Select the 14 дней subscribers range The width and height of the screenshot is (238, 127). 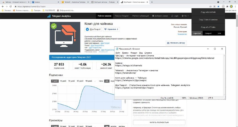(63, 81)
